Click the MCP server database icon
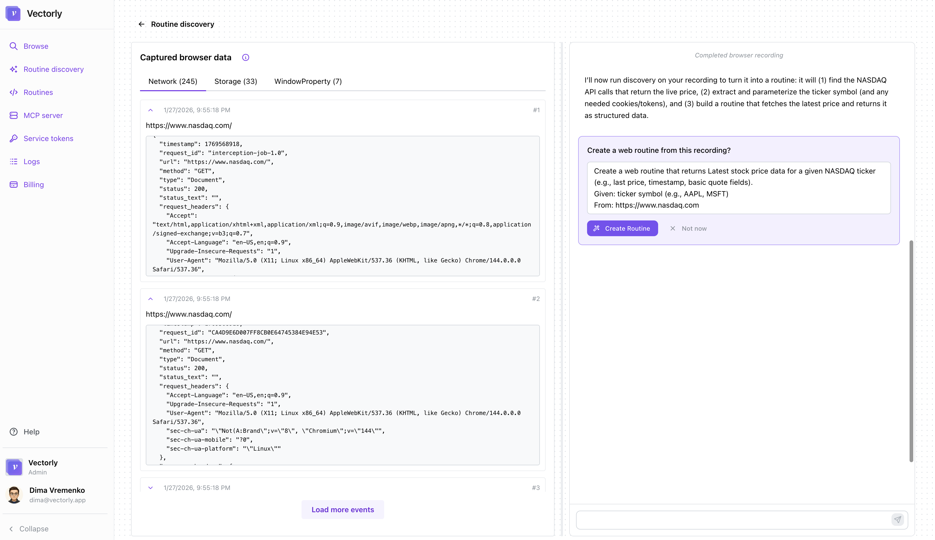 14,115
